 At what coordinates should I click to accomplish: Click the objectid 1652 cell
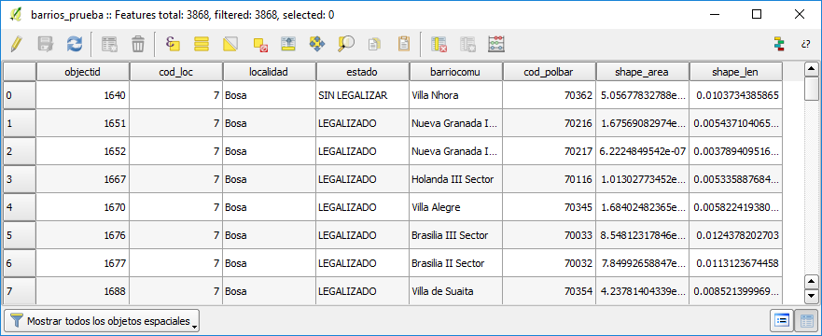[x=82, y=151]
